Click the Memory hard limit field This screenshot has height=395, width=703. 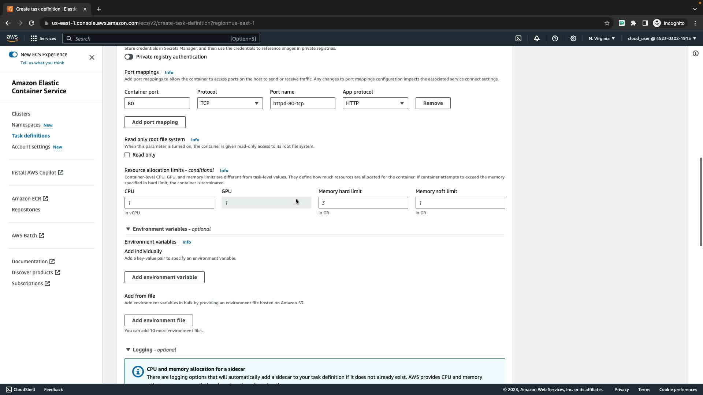click(363, 203)
